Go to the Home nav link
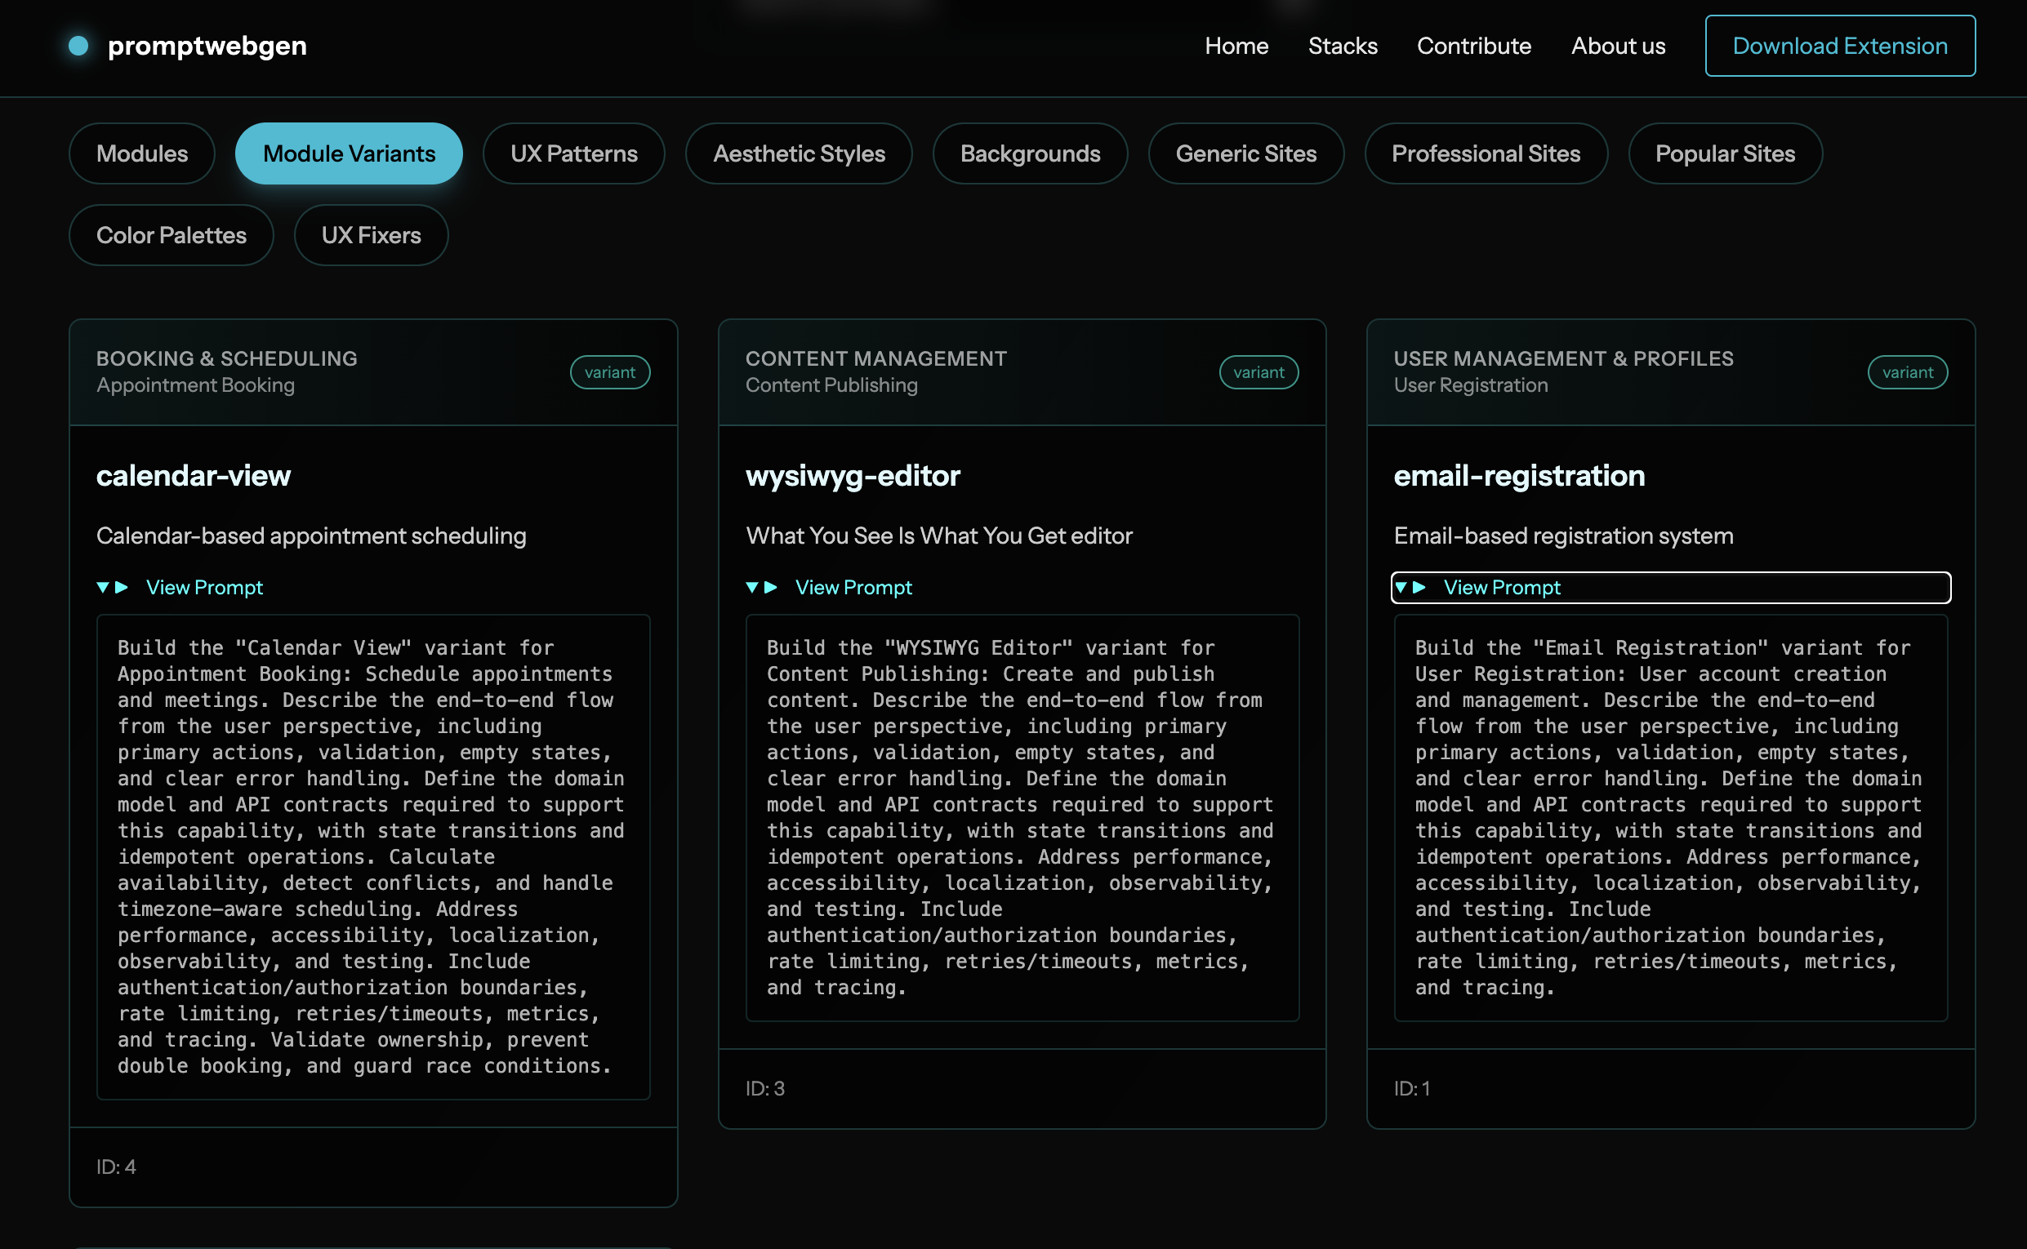Screen dimensions: 2027x1249 click(1236, 46)
